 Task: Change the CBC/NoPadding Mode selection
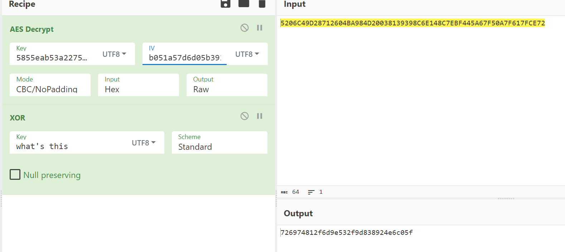coord(50,89)
